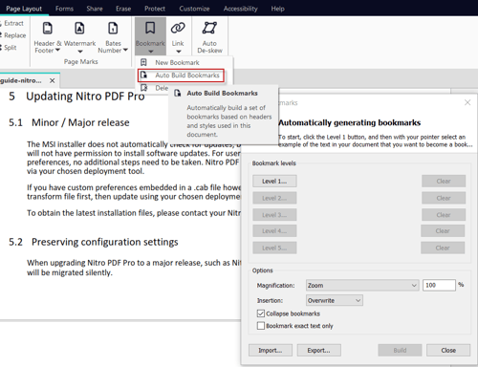478x367 pixels.
Task: Choose Auto Build Bookmarks menu entry
Action: click(x=181, y=76)
